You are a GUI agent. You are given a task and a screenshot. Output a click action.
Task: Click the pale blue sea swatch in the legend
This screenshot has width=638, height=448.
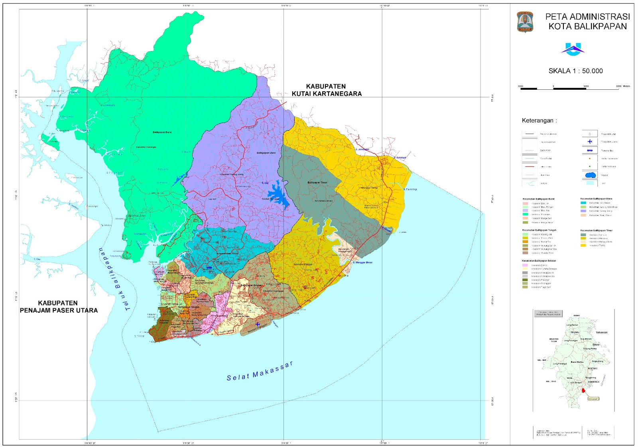590,183
